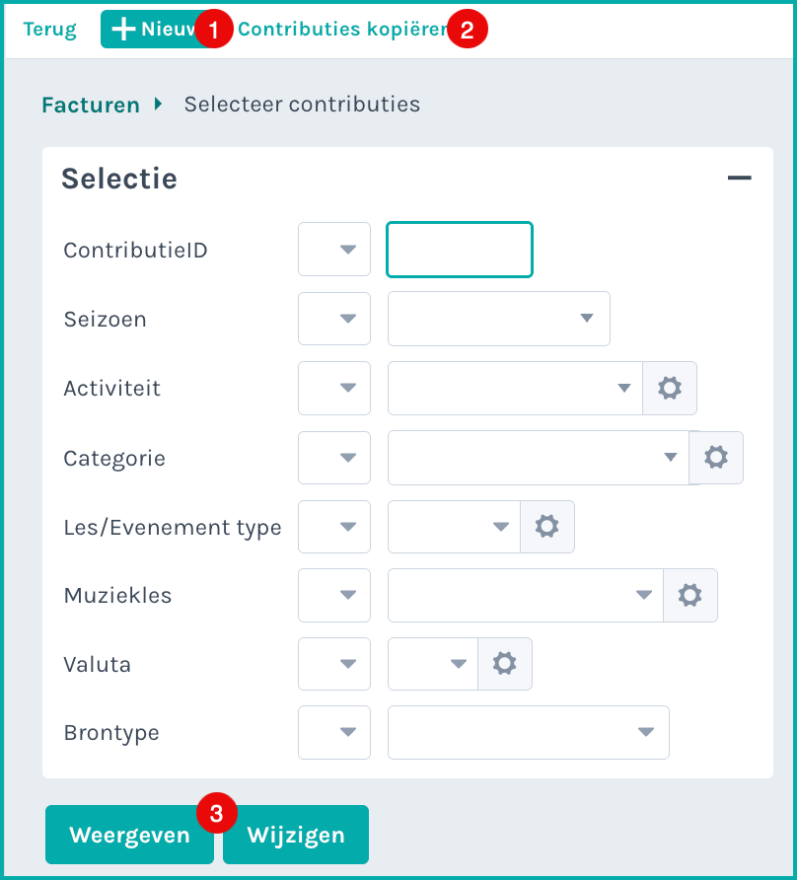This screenshot has width=797, height=880.
Task: Open settings gear next to Activiteit
Action: coord(670,389)
